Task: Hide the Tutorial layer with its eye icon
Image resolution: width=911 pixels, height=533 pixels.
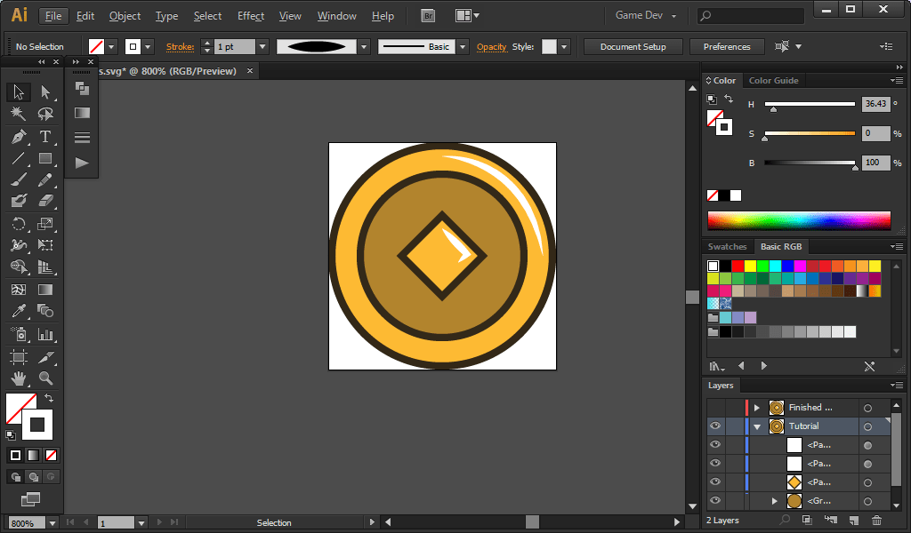Action: coord(715,426)
